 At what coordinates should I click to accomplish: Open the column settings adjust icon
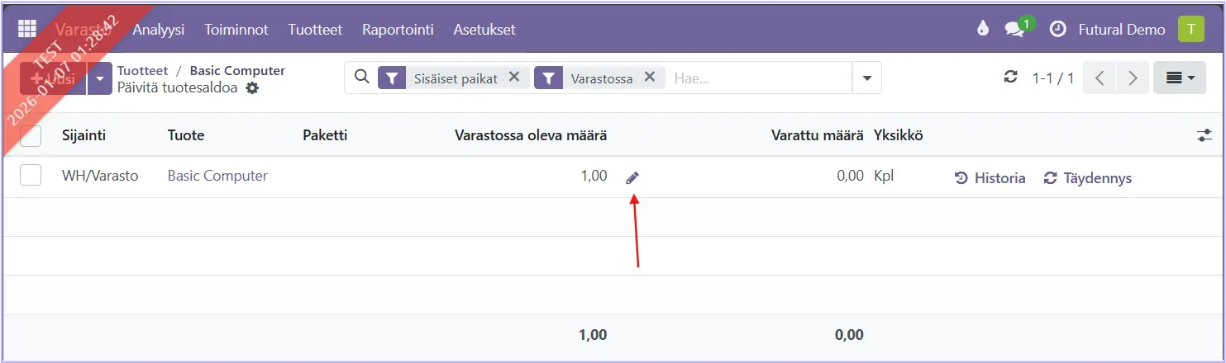point(1204,135)
